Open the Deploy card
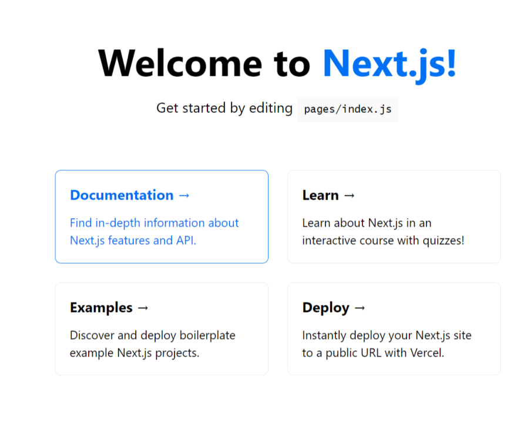 pyautogui.click(x=394, y=329)
